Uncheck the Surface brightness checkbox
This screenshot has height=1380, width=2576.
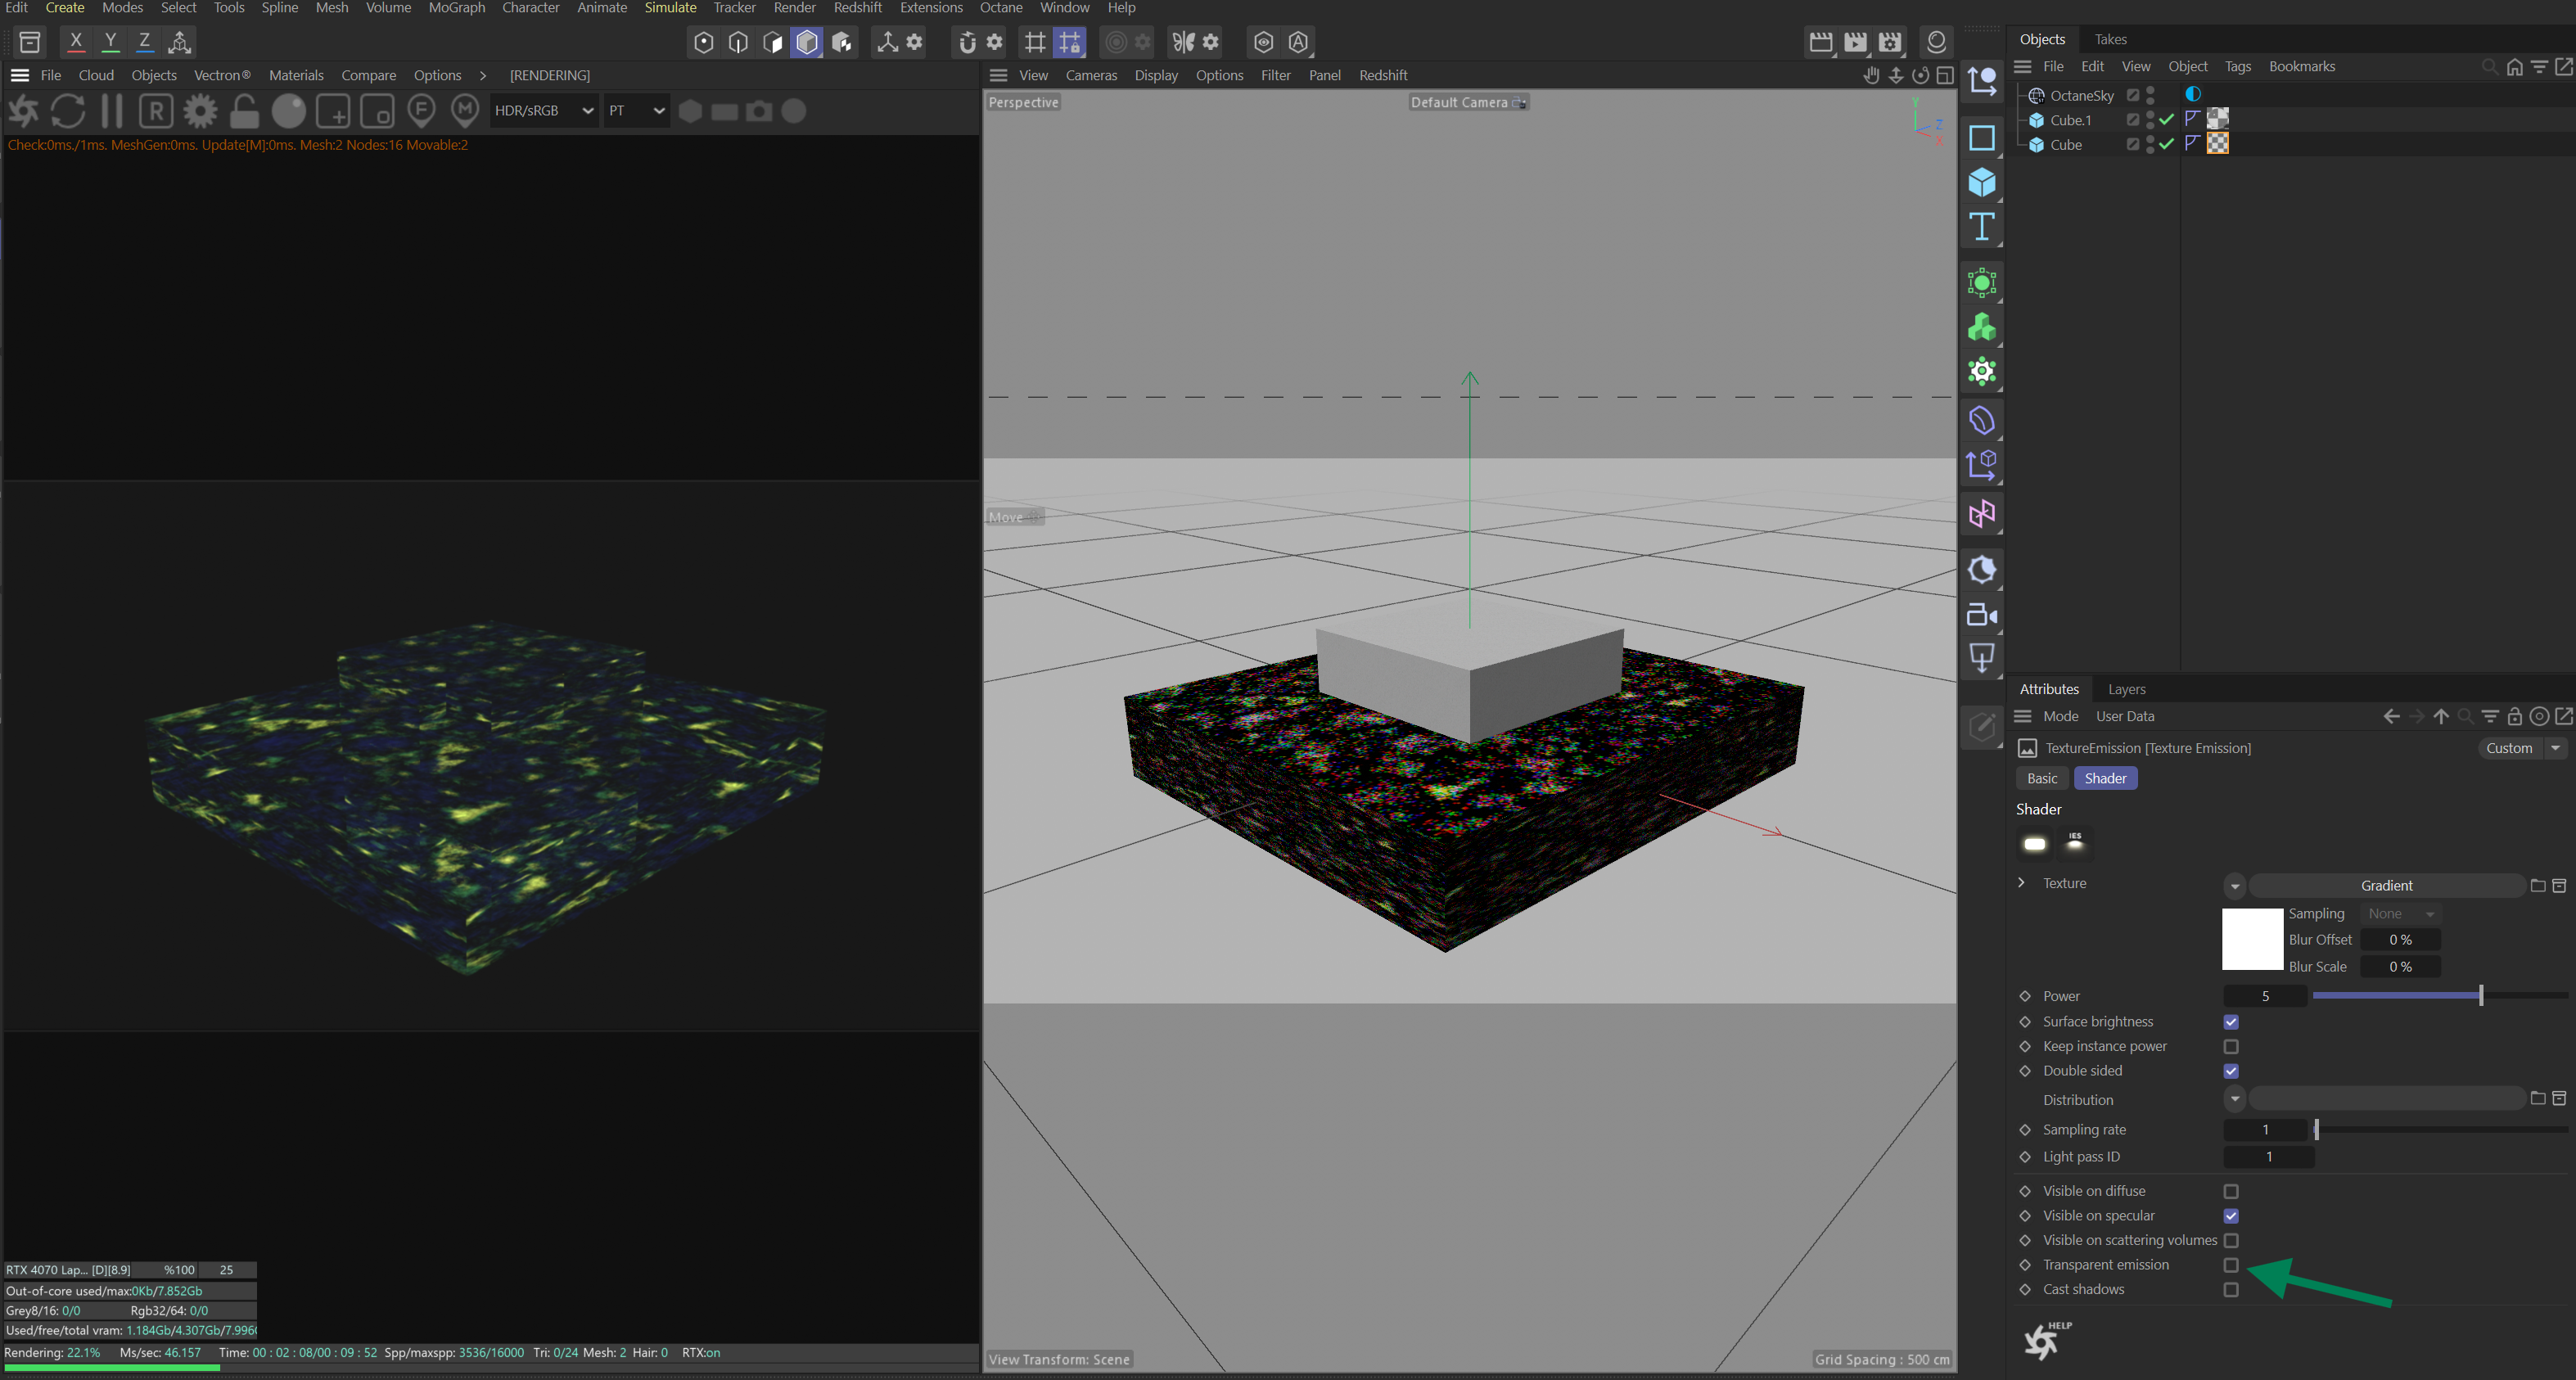click(2231, 1022)
